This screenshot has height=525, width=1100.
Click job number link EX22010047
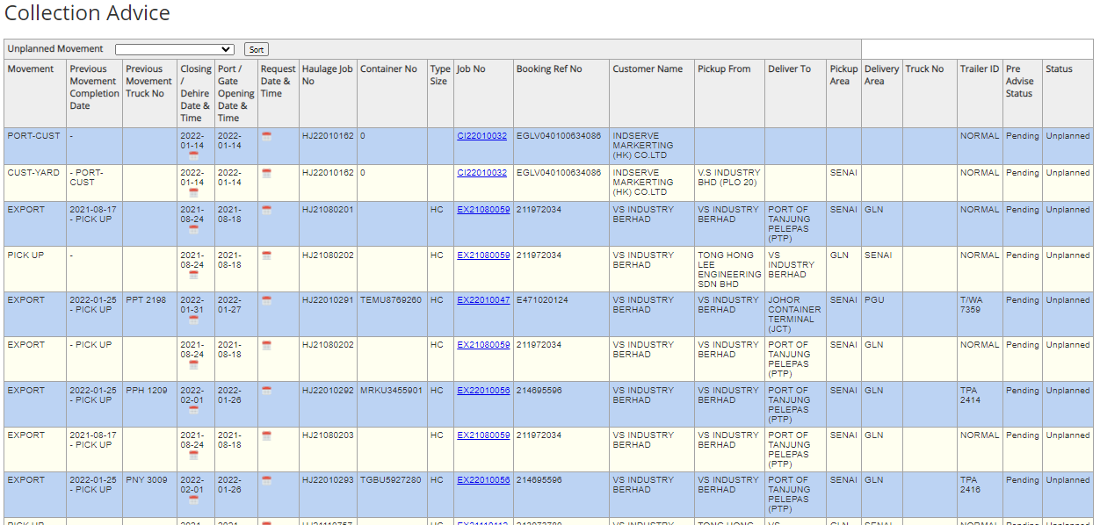[483, 300]
